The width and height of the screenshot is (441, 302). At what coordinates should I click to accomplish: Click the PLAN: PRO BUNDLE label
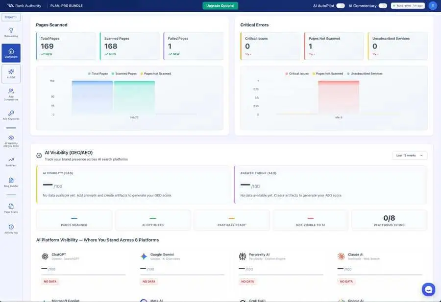(66, 5)
